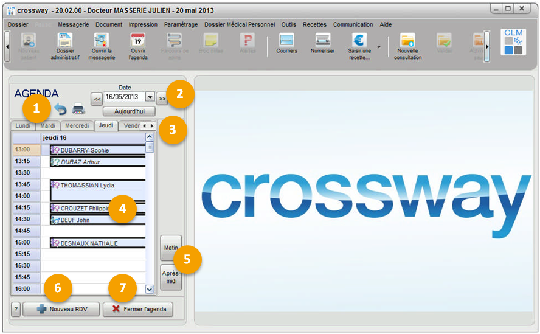540x334 pixels.
Task: Print the agenda with printer icon
Action: [78, 110]
